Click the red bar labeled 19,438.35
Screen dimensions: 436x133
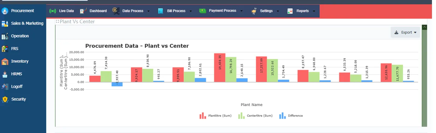coord(220,68)
